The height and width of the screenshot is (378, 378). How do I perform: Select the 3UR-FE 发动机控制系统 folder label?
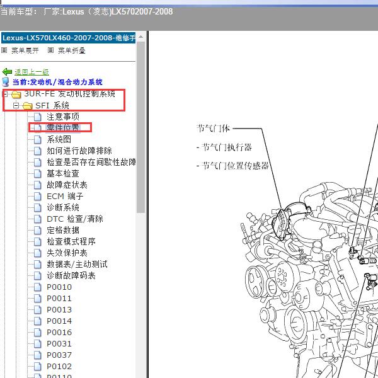point(70,94)
